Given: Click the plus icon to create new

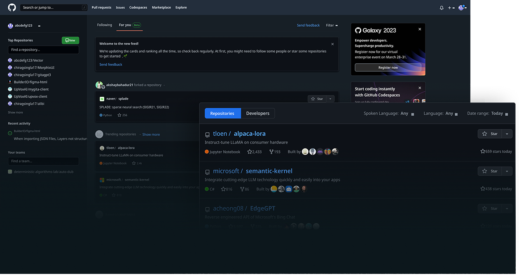Looking at the screenshot, I should click(450, 7).
